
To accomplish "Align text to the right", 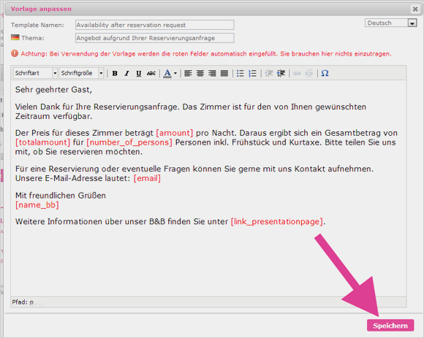I will 212,73.
